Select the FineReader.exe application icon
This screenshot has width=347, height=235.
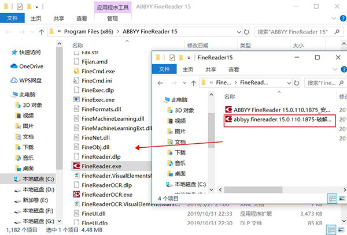(x=76, y=166)
